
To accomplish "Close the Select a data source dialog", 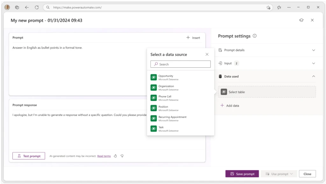I will (x=207, y=54).
